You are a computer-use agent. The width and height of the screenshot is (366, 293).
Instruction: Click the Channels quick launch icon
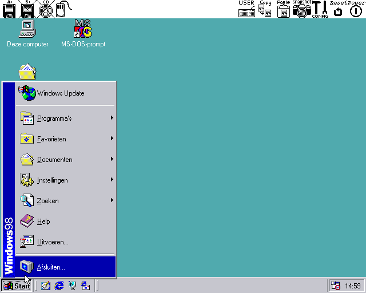tap(72, 286)
